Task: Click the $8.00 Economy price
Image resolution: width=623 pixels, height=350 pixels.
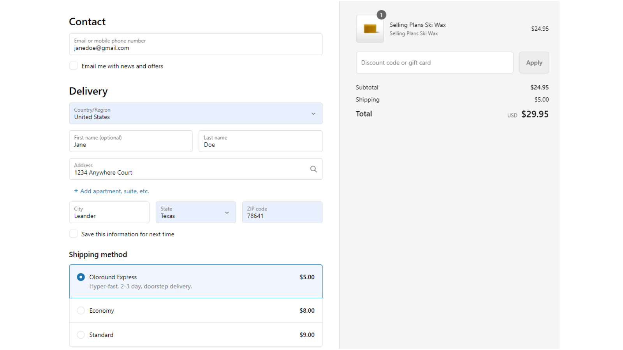Action: click(307, 311)
